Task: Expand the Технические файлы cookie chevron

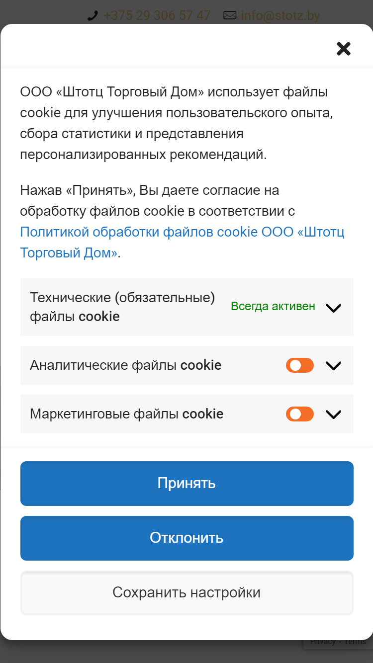Action: pos(333,308)
